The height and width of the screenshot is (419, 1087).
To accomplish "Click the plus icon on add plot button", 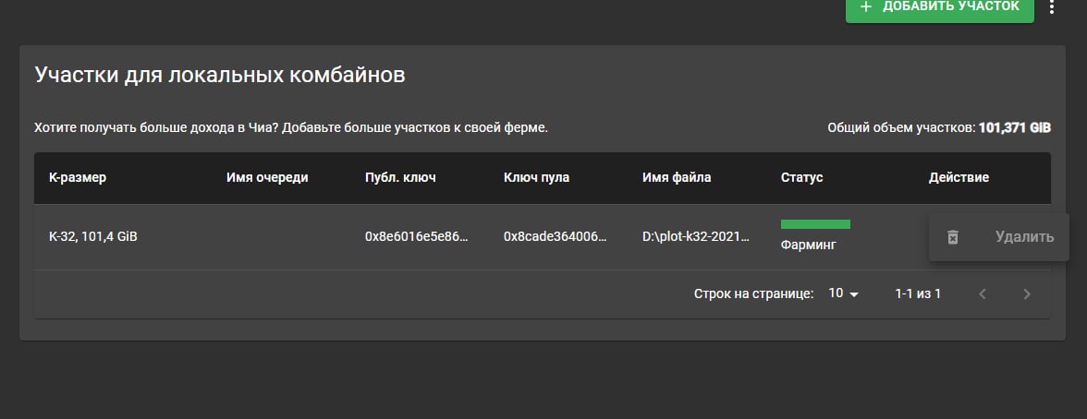I will [x=866, y=6].
